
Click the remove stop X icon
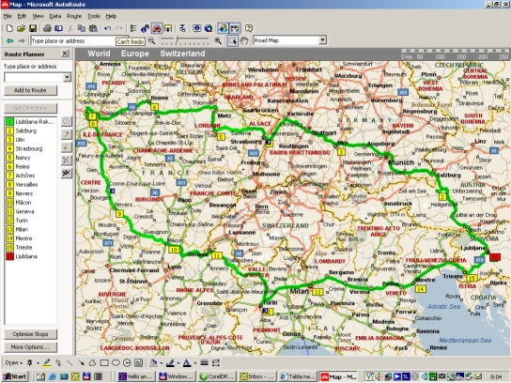point(66,160)
